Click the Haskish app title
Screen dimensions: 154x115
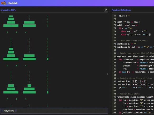coord(12,3)
